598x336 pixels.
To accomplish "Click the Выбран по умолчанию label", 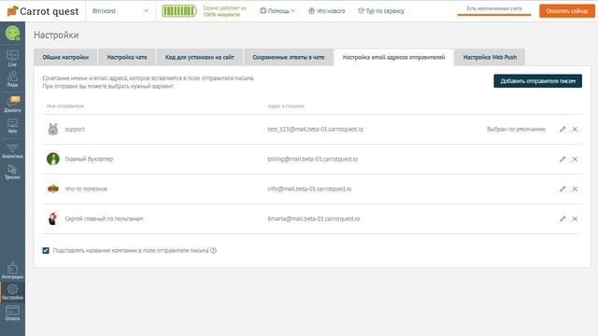I will [x=516, y=129].
